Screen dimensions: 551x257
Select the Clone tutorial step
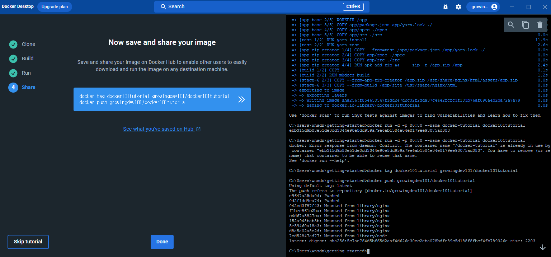[28, 44]
